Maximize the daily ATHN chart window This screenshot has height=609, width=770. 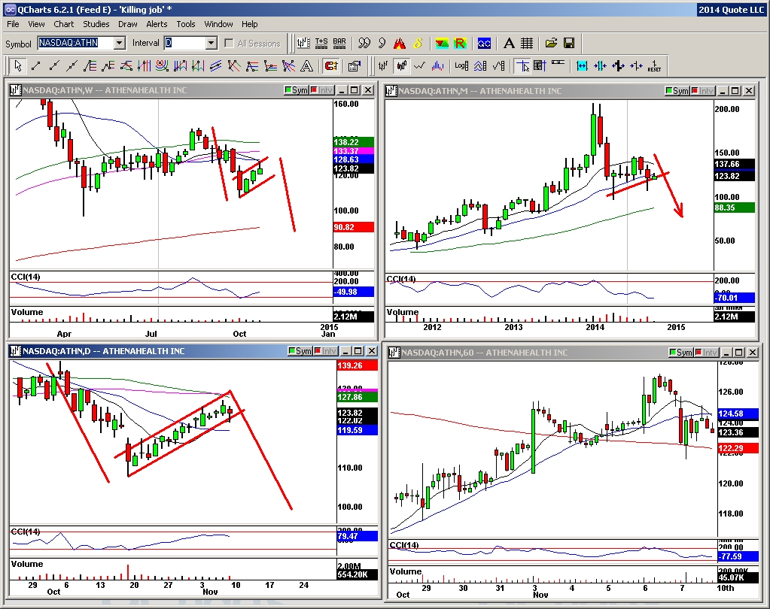point(358,350)
